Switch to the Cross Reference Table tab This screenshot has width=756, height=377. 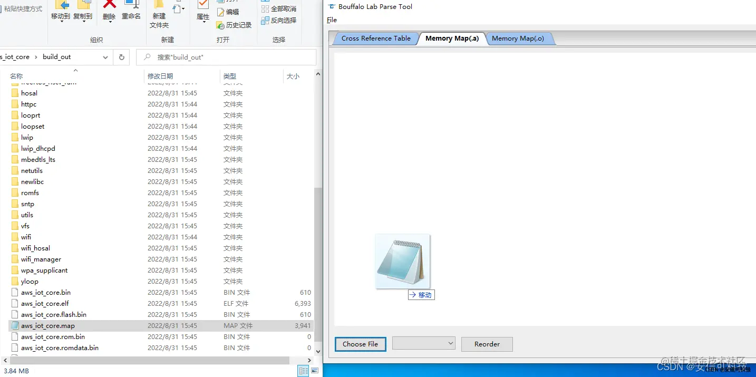click(376, 38)
